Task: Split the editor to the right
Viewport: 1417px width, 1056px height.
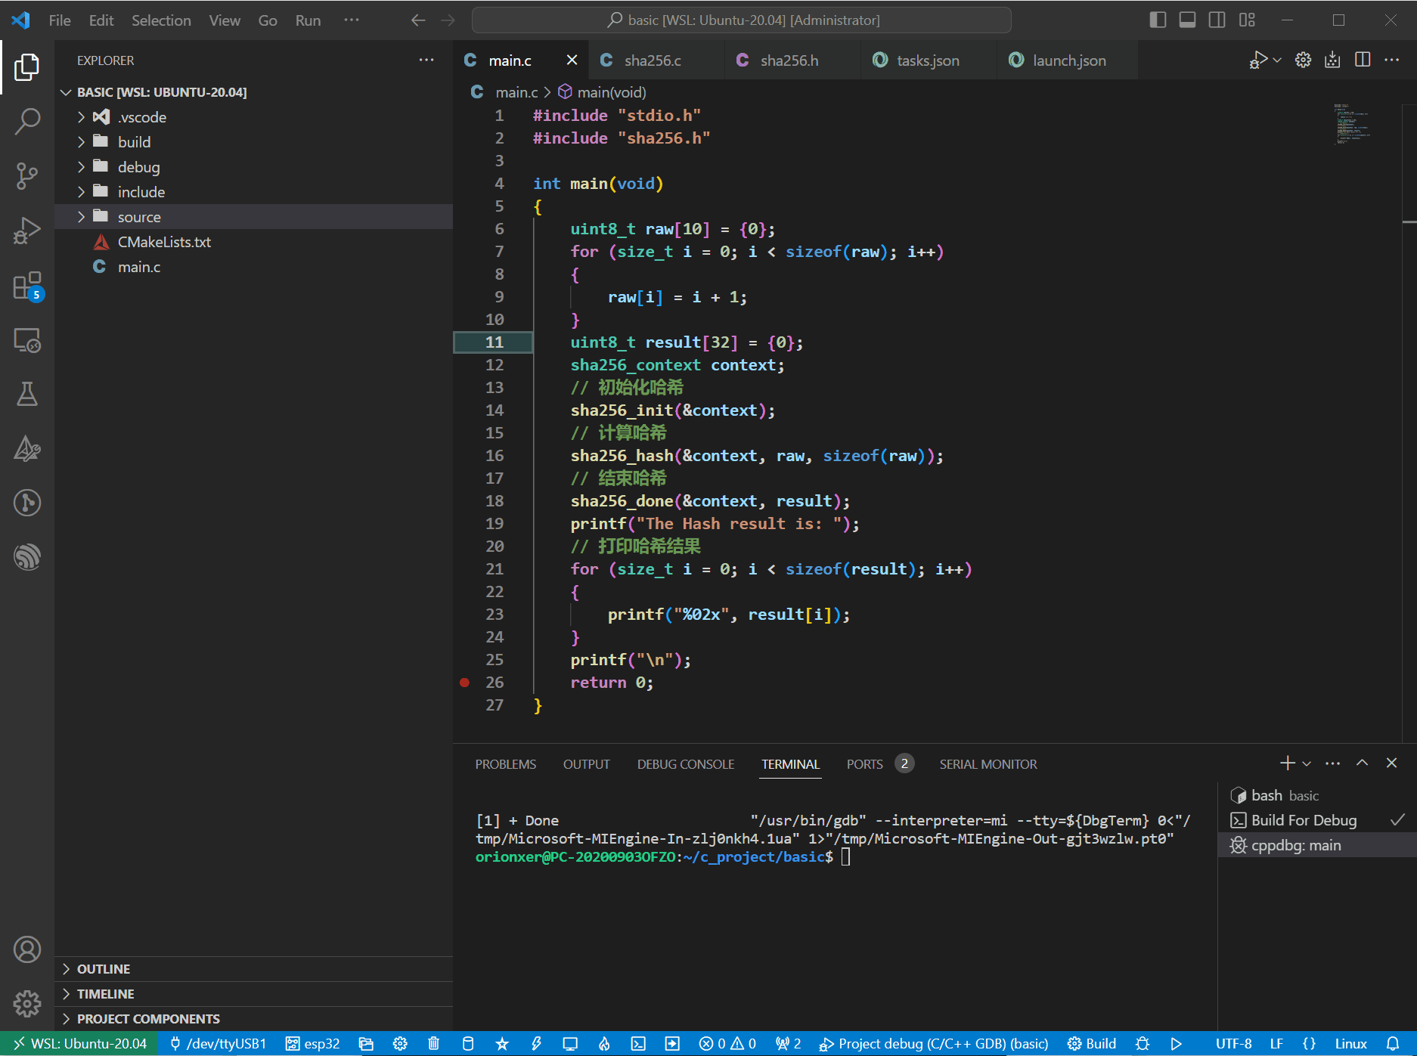Action: pos(1363,60)
